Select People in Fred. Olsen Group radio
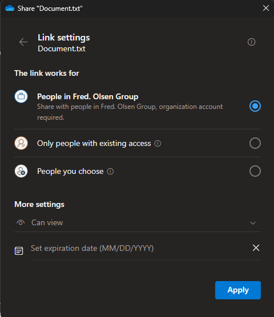Viewport: 274px width, 317px height. pos(255,106)
